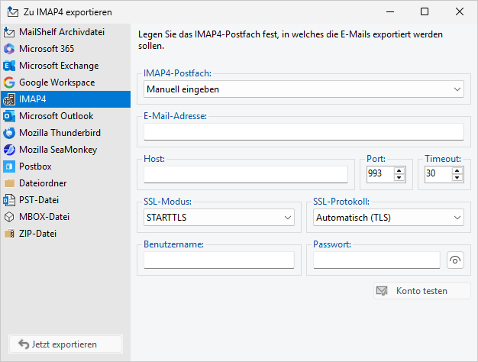Click the Google Workspace logo icon
478x362 pixels.
click(9, 82)
